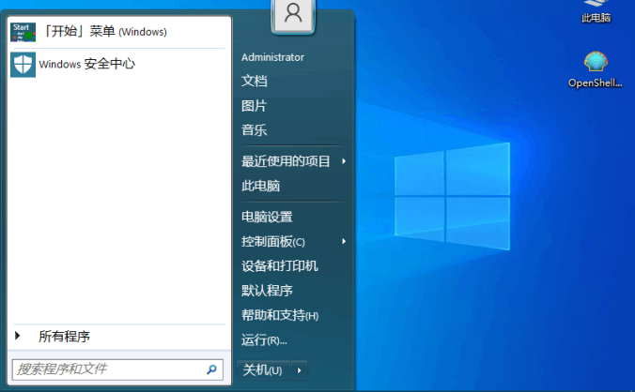Click the user account picture icon
This screenshot has height=392, width=635.
point(293,14)
